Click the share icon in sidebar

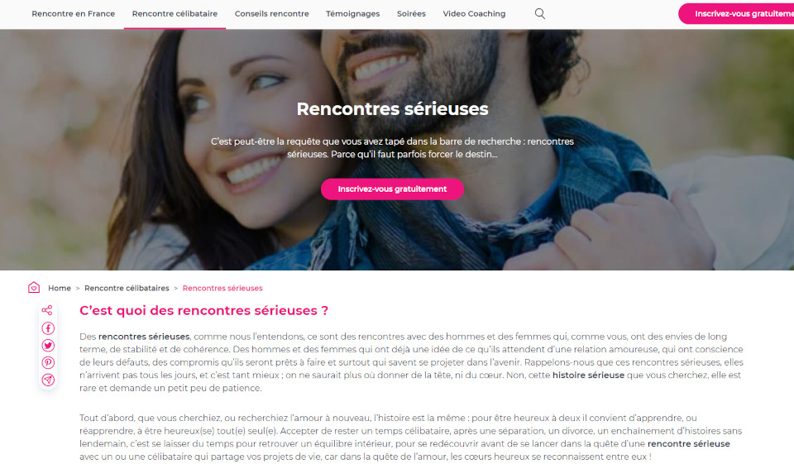[x=47, y=310]
